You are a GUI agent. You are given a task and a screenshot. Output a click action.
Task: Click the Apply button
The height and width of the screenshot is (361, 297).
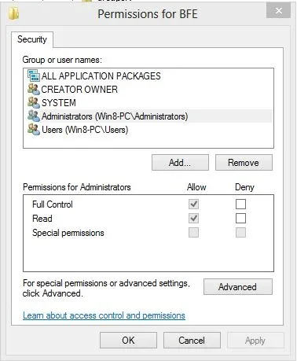255,341
